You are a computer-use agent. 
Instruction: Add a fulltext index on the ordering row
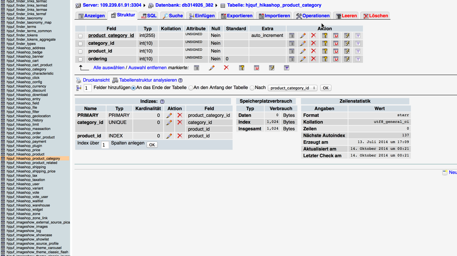tap(358, 59)
